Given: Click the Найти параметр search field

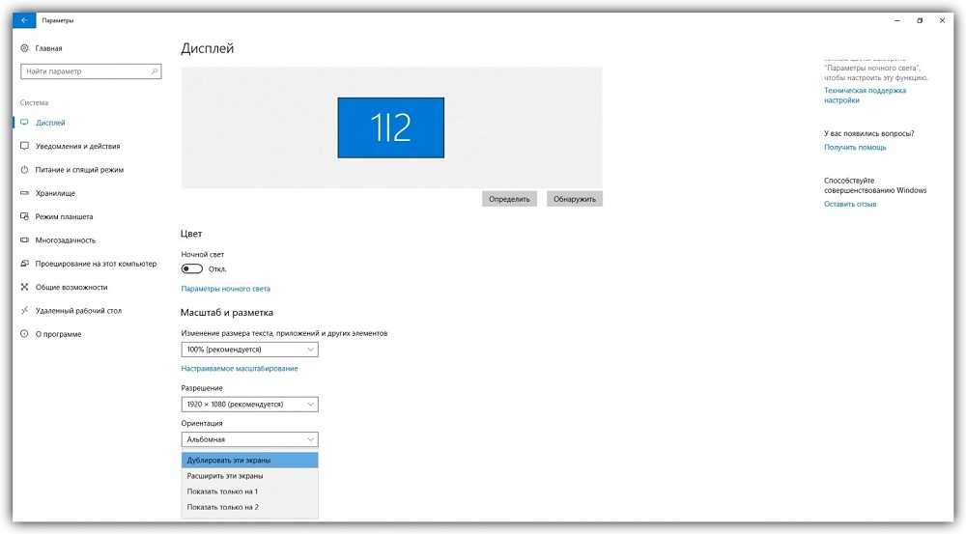Looking at the screenshot, I should pyautogui.click(x=91, y=71).
